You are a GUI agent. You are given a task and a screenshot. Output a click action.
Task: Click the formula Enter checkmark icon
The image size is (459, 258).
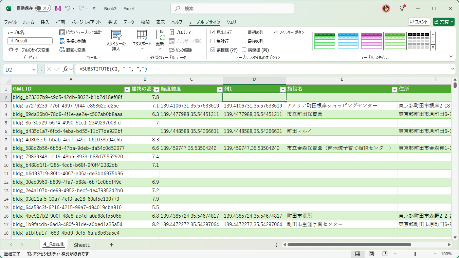pyautogui.click(x=57, y=69)
